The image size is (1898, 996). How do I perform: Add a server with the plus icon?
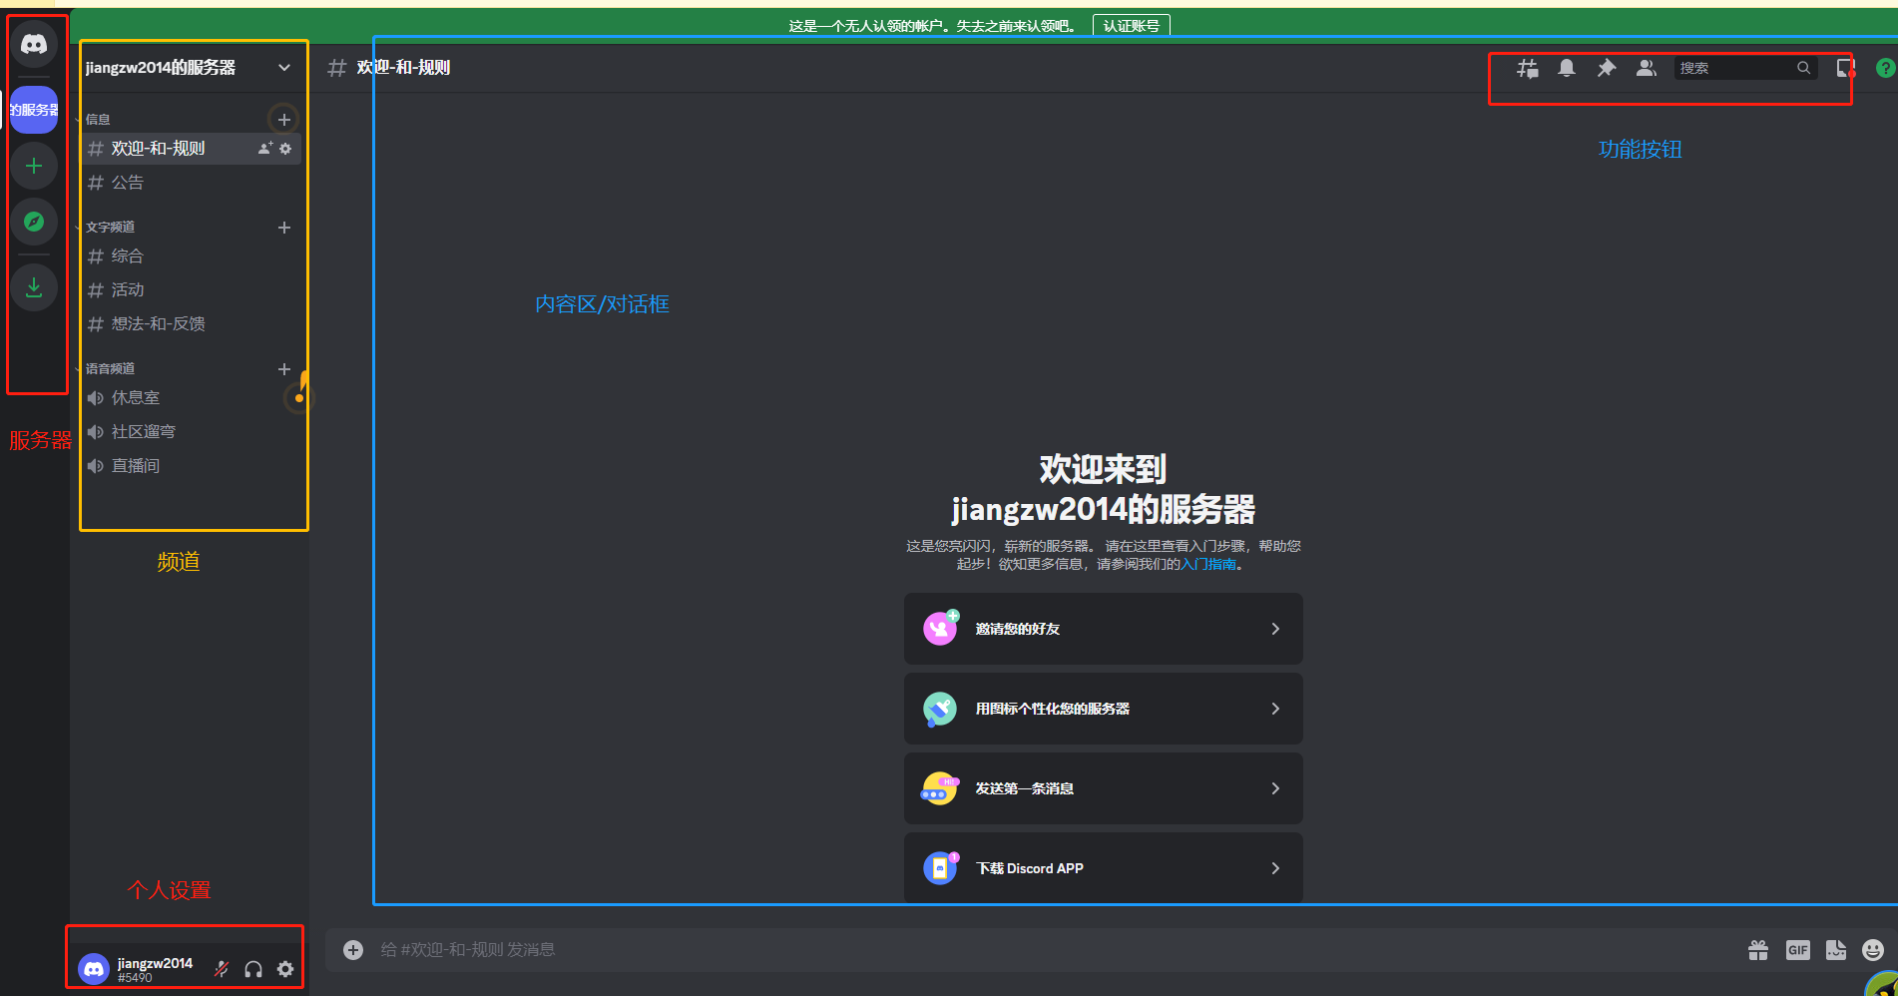coord(34,166)
